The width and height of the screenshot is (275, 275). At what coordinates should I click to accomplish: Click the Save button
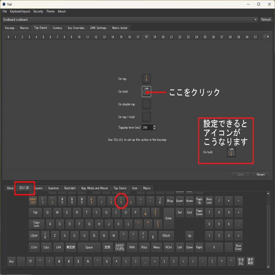[x=240, y=175]
